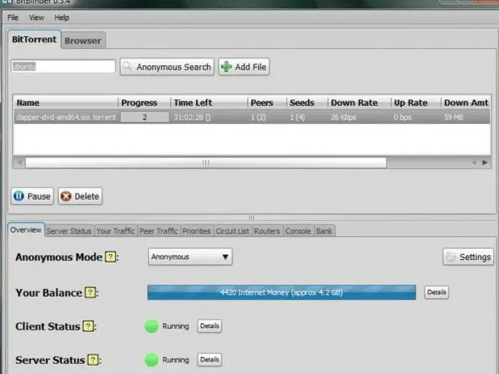Click the scrollbar right arrow
The width and height of the screenshot is (499, 374).
coord(485,163)
